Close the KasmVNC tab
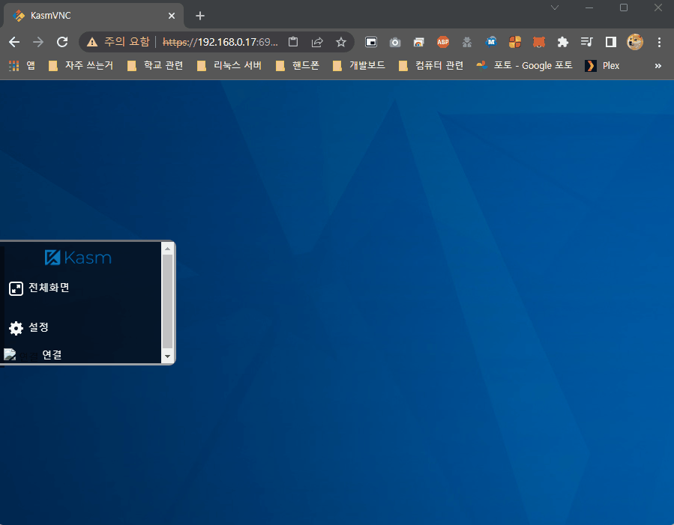674x525 pixels. pos(172,16)
